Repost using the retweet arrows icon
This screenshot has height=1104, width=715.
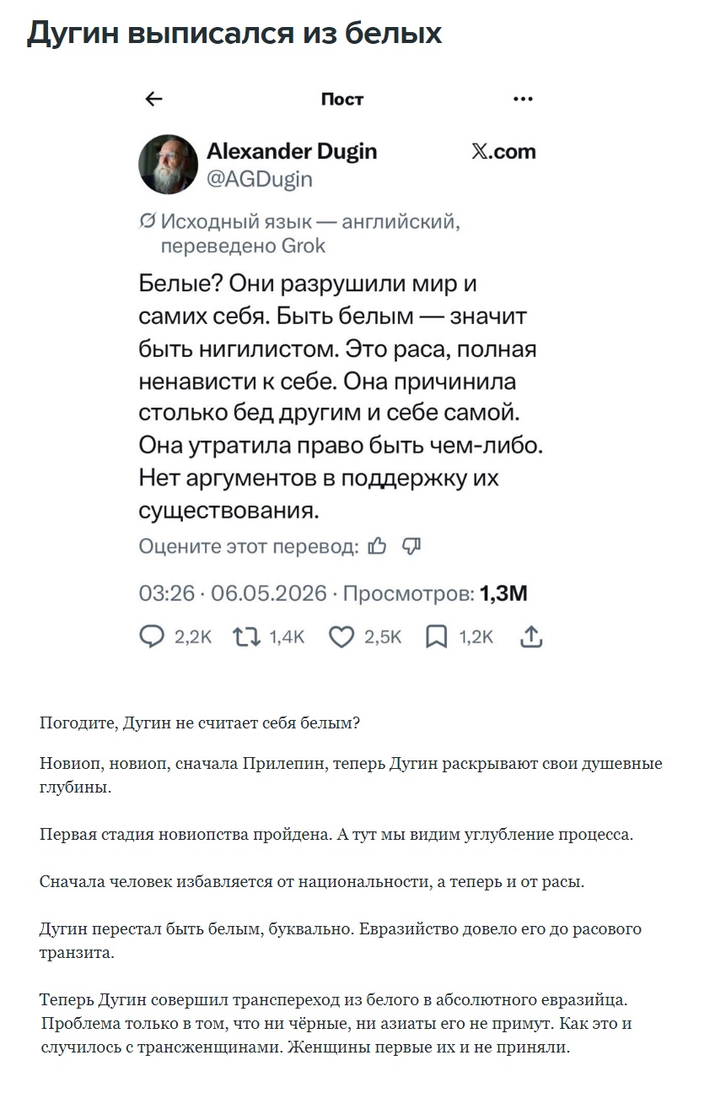pos(247,636)
